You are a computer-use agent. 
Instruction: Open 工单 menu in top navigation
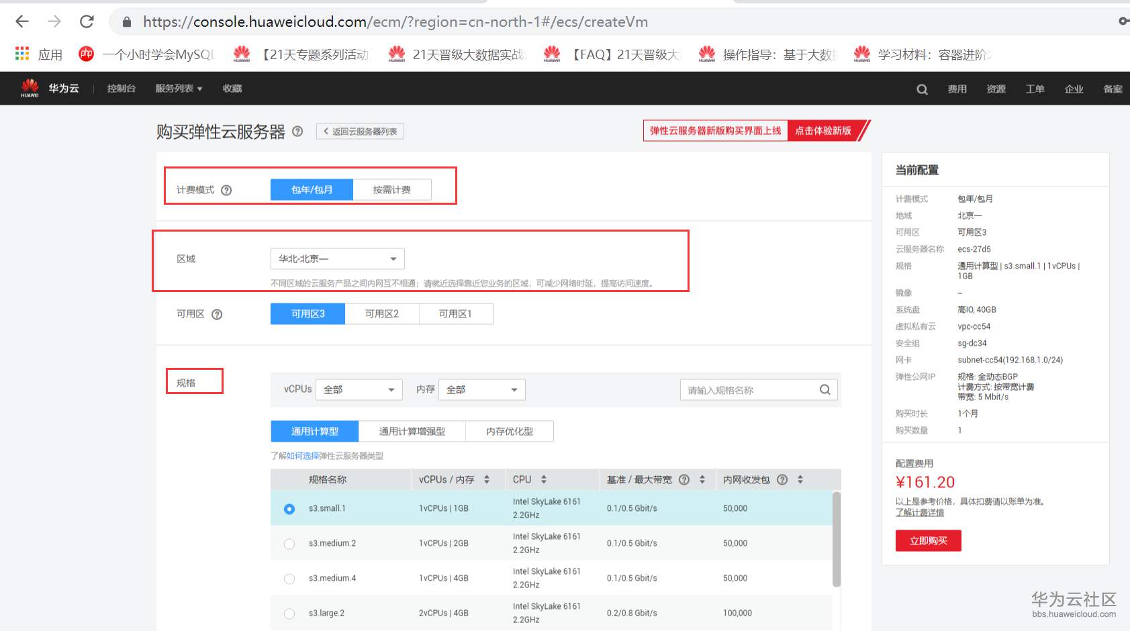click(1035, 89)
